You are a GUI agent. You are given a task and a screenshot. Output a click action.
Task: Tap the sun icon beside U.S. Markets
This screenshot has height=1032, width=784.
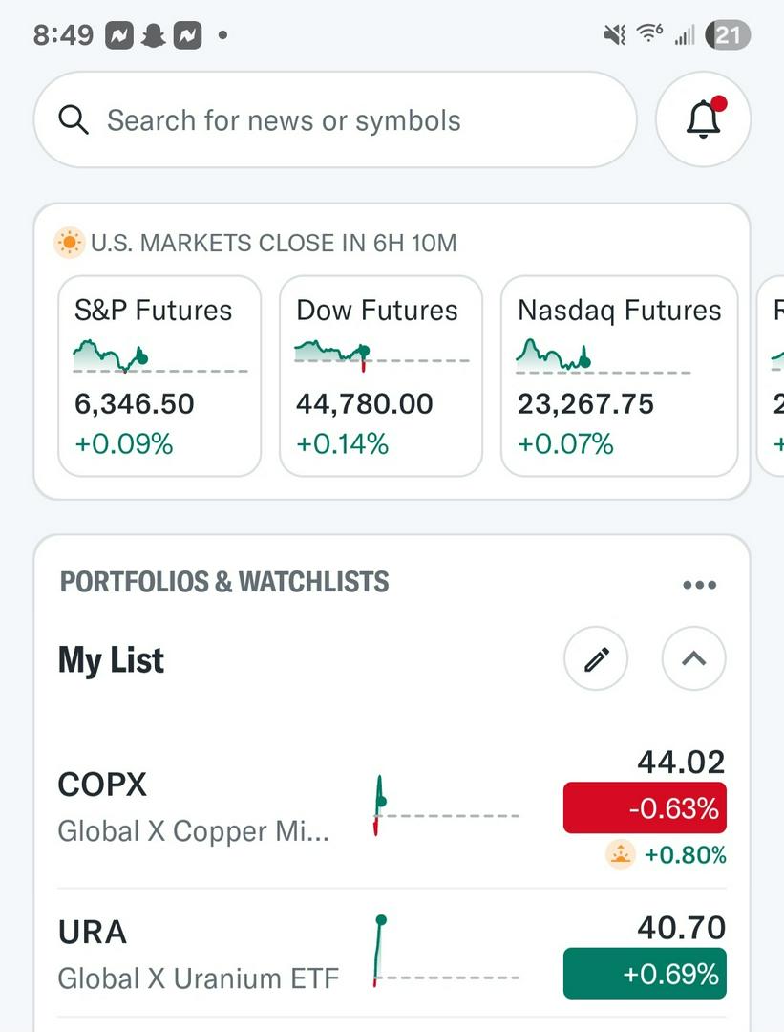tap(70, 243)
